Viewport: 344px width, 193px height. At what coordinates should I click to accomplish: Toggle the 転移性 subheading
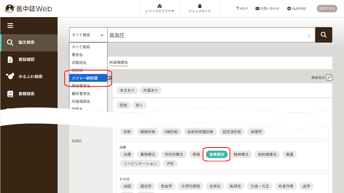tap(235, 186)
